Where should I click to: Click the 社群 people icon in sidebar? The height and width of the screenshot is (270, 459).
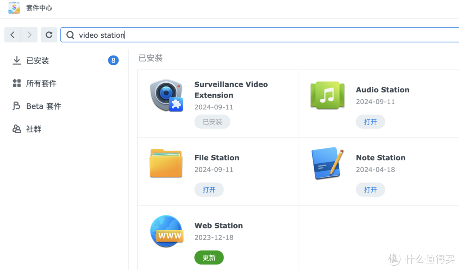click(x=16, y=129)
